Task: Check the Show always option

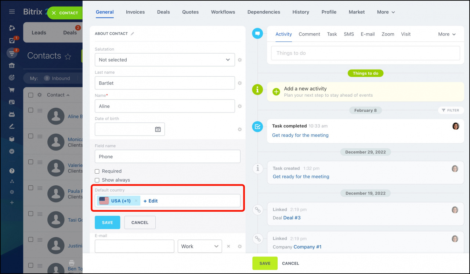Action: click(97, 180)
